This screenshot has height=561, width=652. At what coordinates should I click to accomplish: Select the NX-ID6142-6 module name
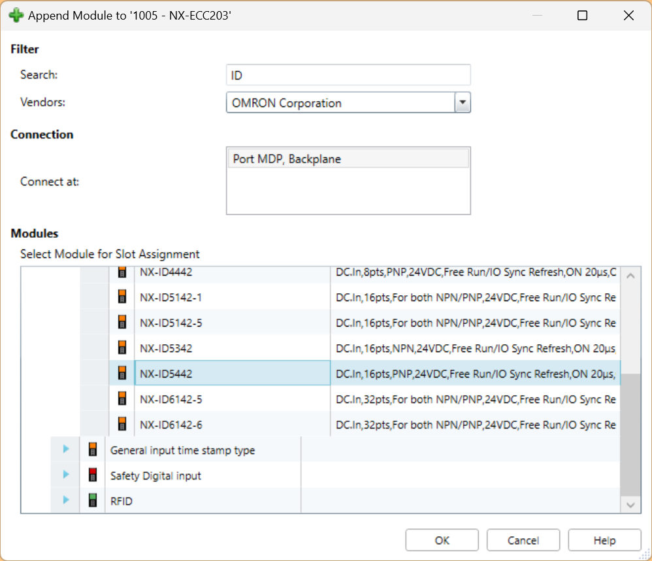click(x=171, y=425)
